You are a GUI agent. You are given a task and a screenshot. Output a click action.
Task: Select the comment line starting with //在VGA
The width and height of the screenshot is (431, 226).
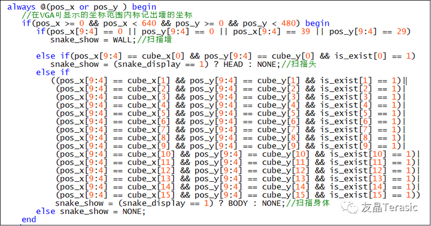[x=107, y=15]
